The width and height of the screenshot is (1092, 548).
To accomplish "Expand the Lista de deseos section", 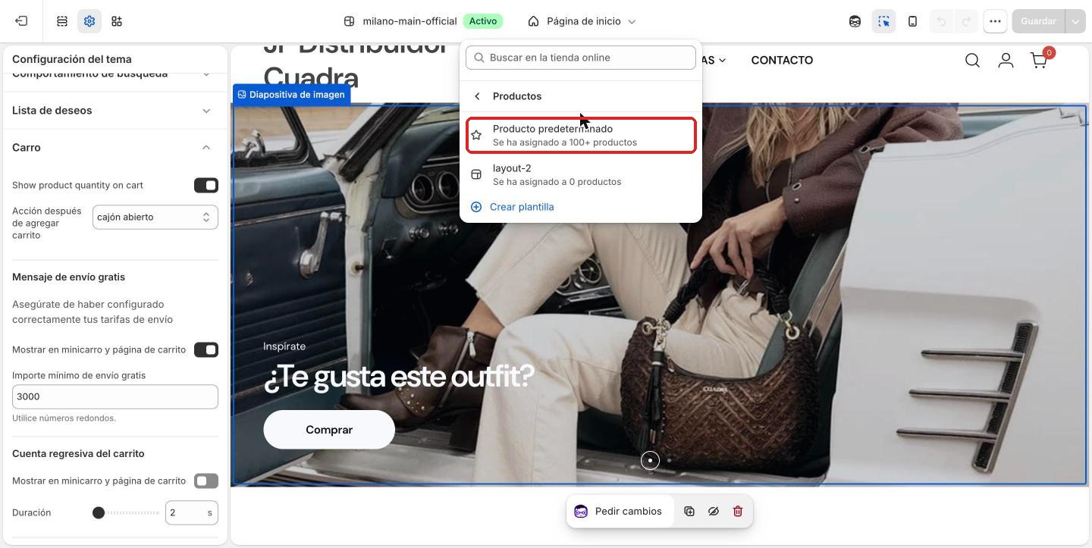I will [115, 111].
